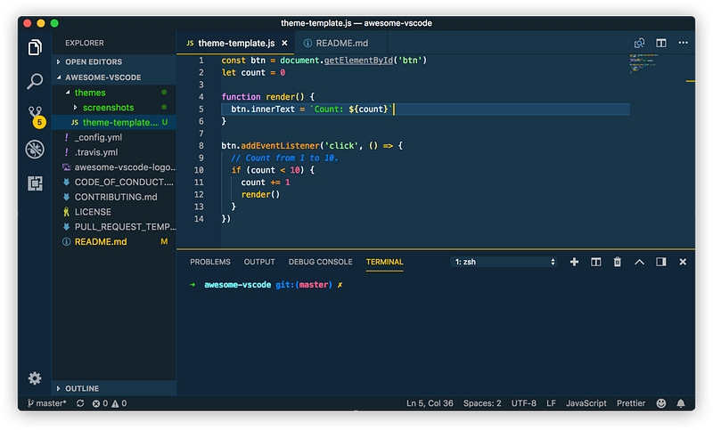Switch to the README.md editor tab
This screenshot has height=430, width=713.
tap(335, 43)
